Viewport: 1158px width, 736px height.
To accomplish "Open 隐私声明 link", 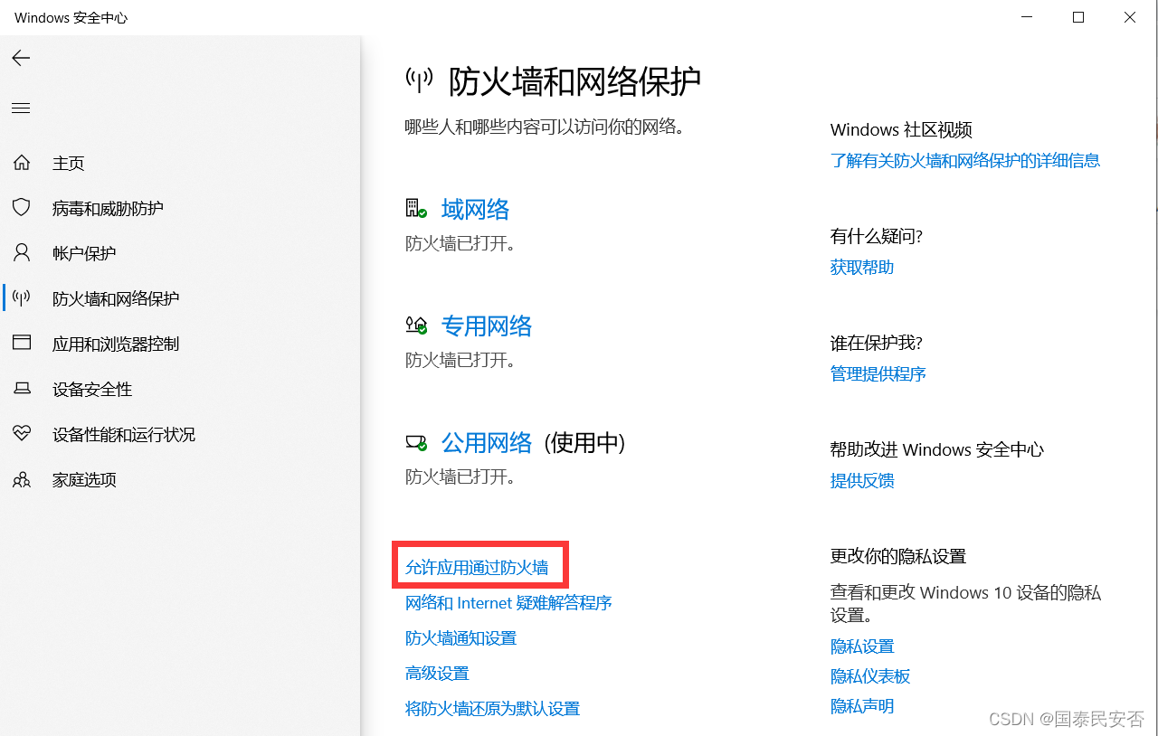I will (862, 707).
